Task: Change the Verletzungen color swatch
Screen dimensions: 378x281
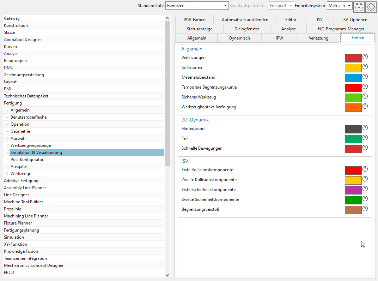Action: [x=353, y=58]
